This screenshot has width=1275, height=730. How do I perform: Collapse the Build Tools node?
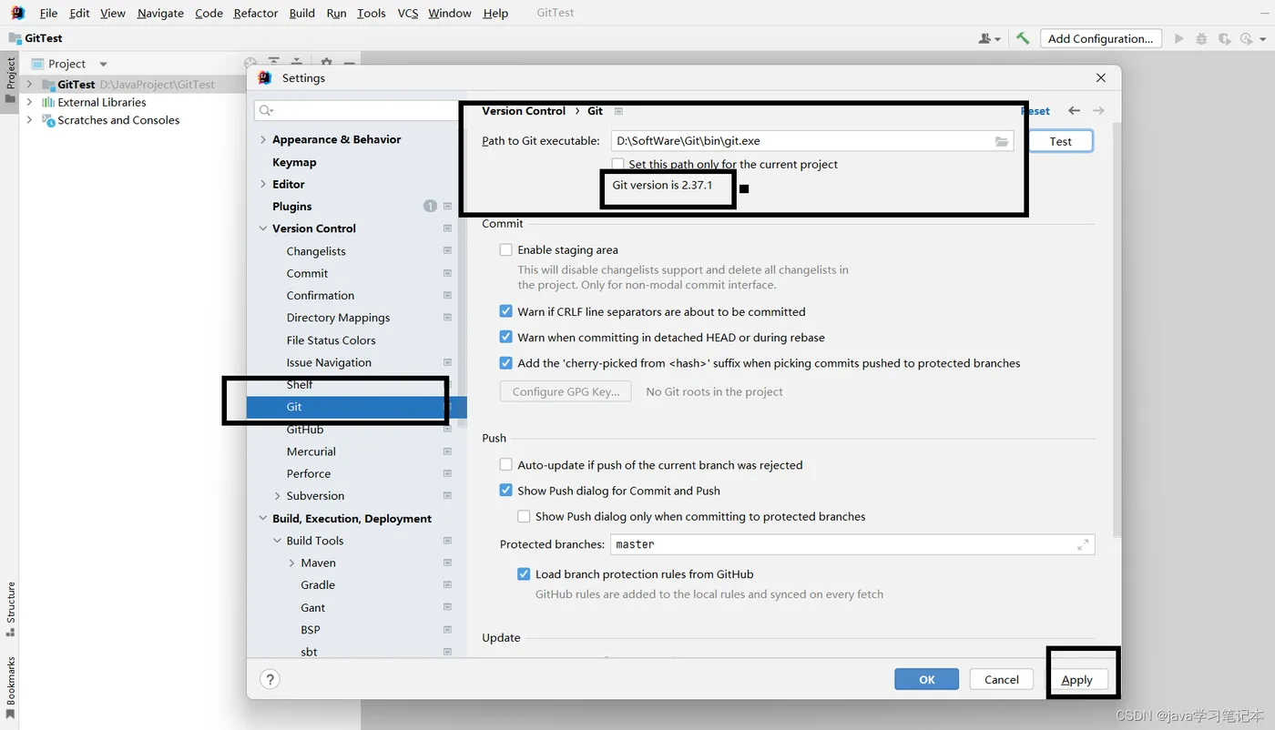278,541
